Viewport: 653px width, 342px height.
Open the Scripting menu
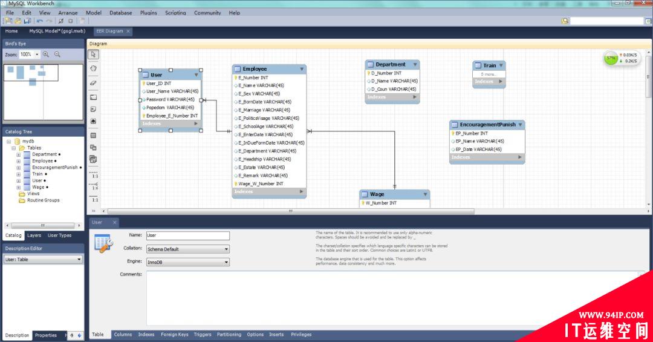[175, 13]
